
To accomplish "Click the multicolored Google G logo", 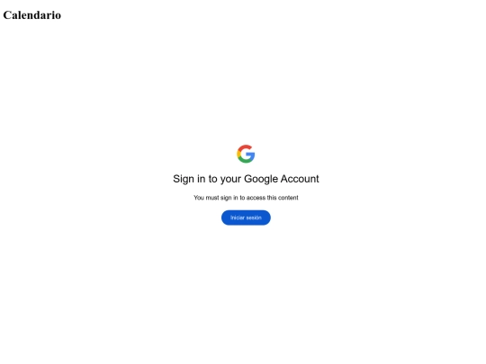I will click(246, 154).
